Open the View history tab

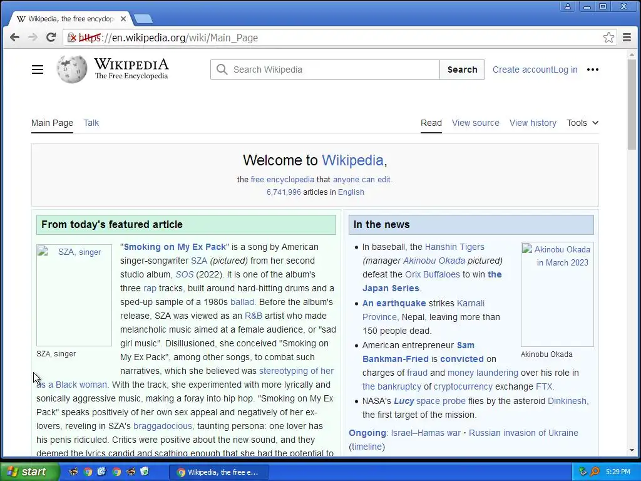(x=533, y=123)
